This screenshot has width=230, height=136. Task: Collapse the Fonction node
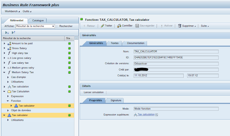(x=8, y=101)
